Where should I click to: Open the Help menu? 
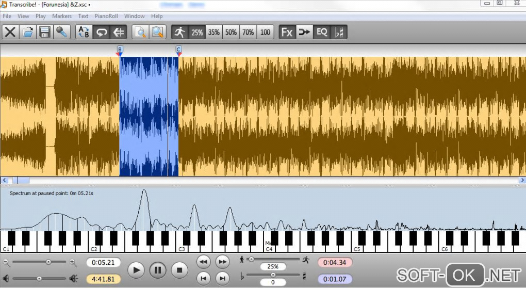(157, 16)
